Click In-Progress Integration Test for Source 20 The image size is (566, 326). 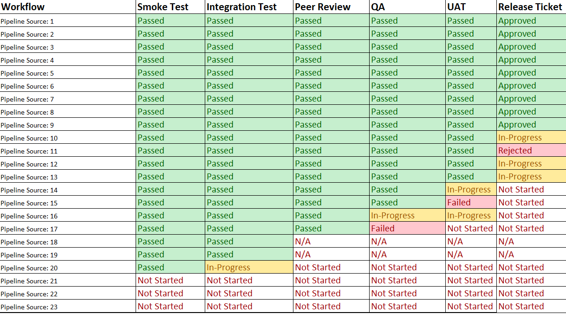(249, 267)
